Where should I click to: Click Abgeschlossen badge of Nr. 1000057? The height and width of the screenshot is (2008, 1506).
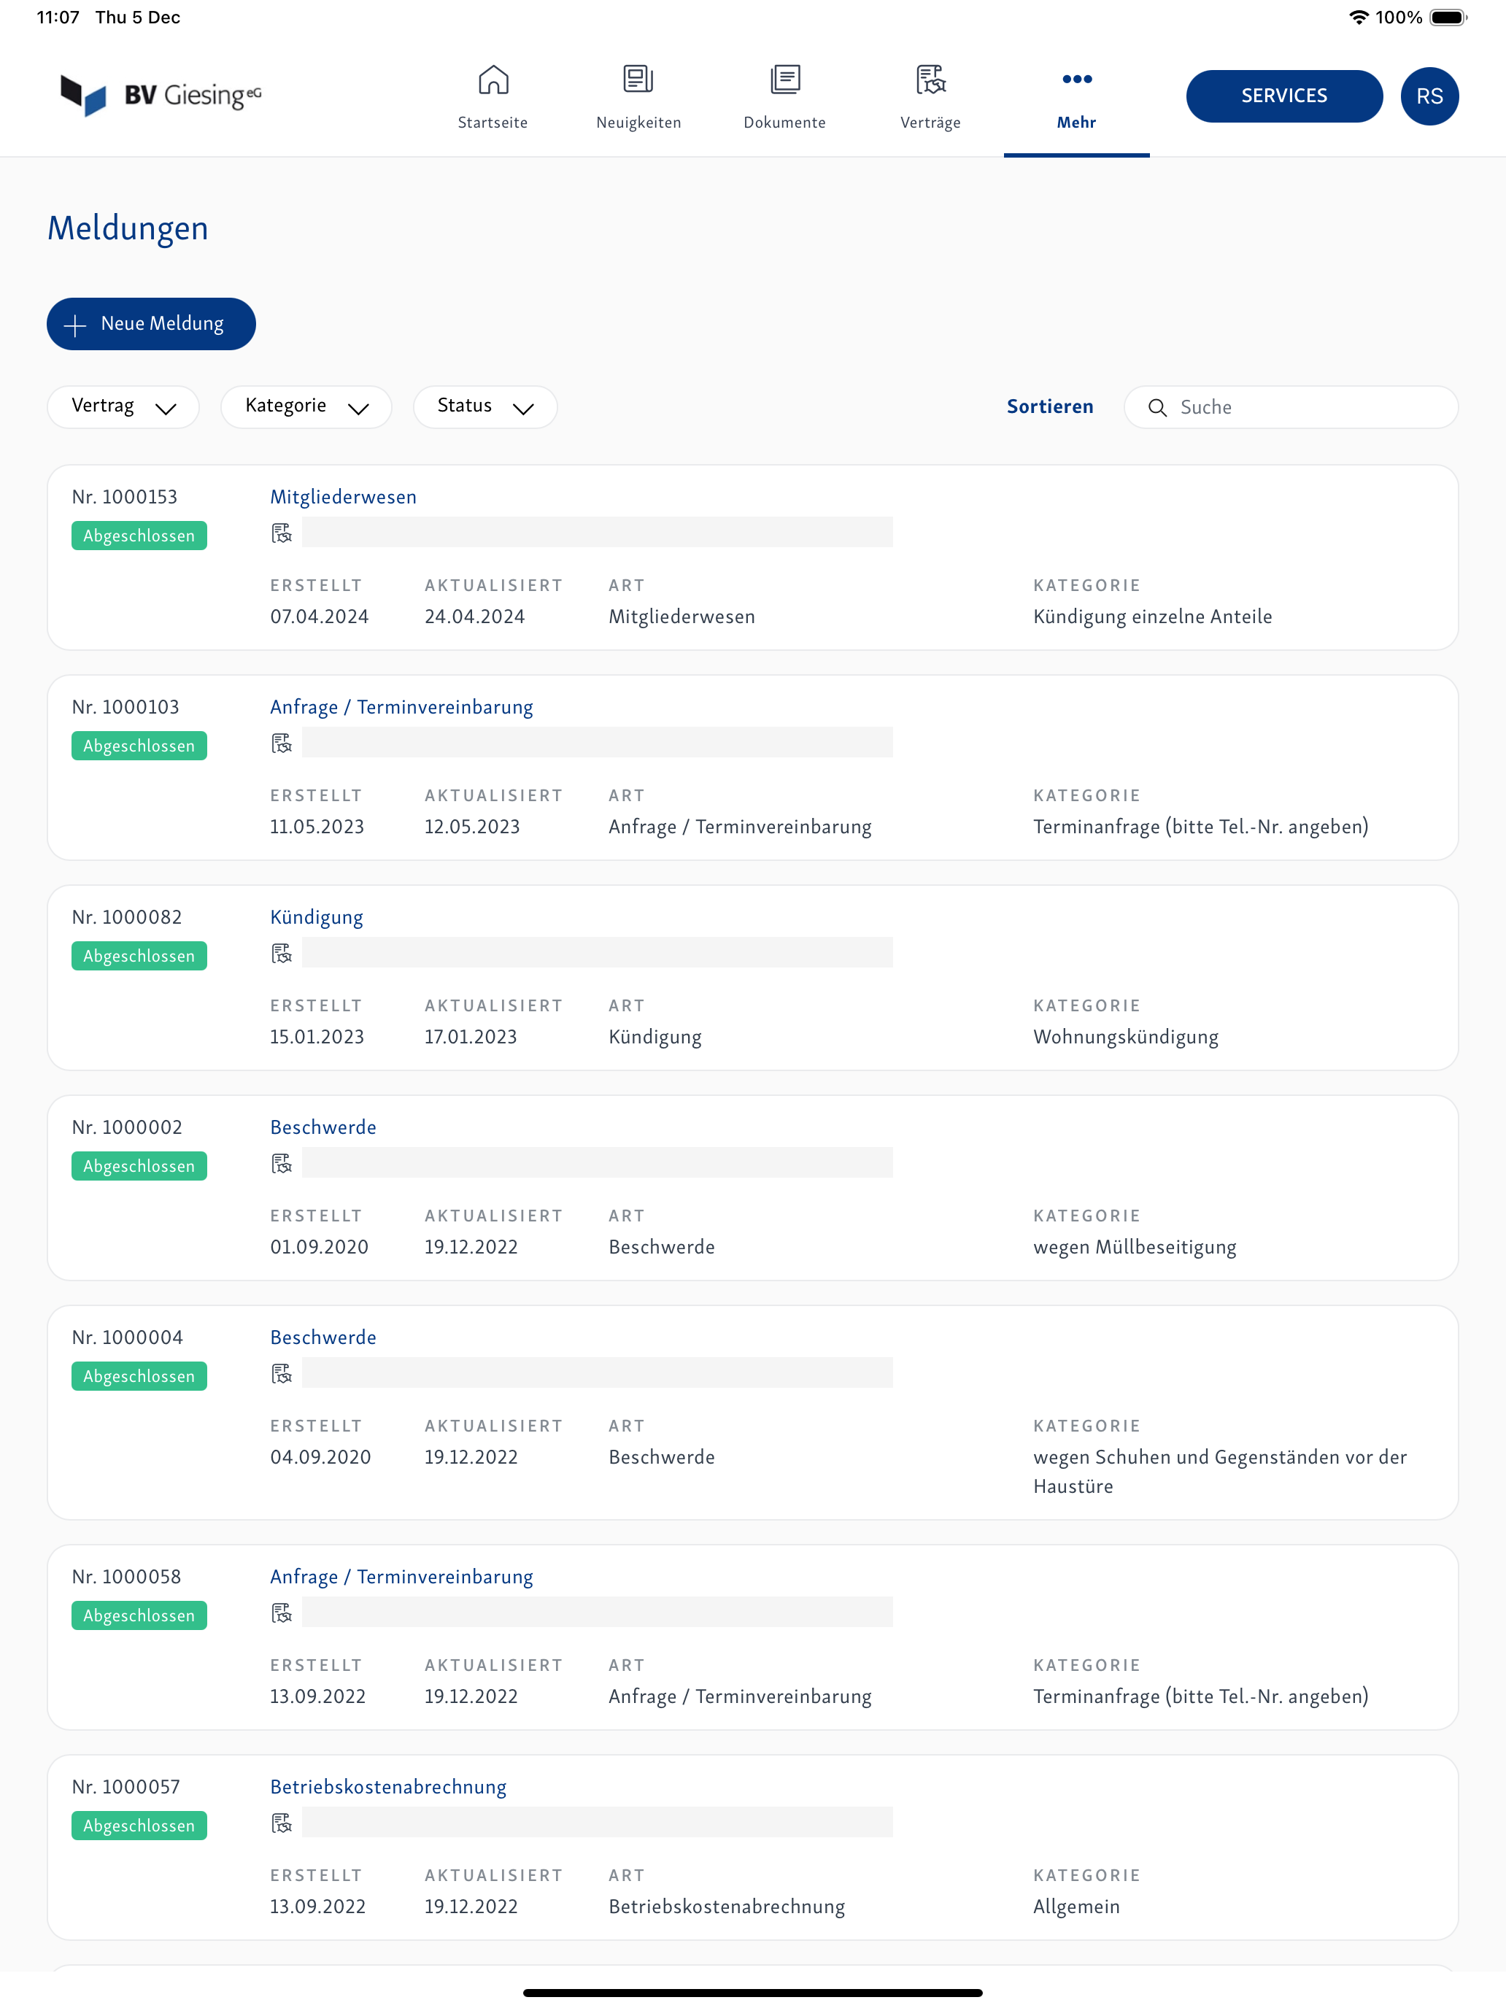tap(139, 1826)
